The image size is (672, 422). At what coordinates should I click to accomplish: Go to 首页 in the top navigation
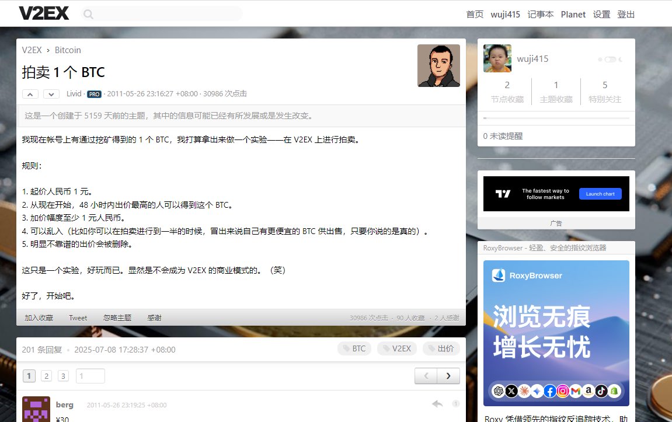click(x=475, y=15)
